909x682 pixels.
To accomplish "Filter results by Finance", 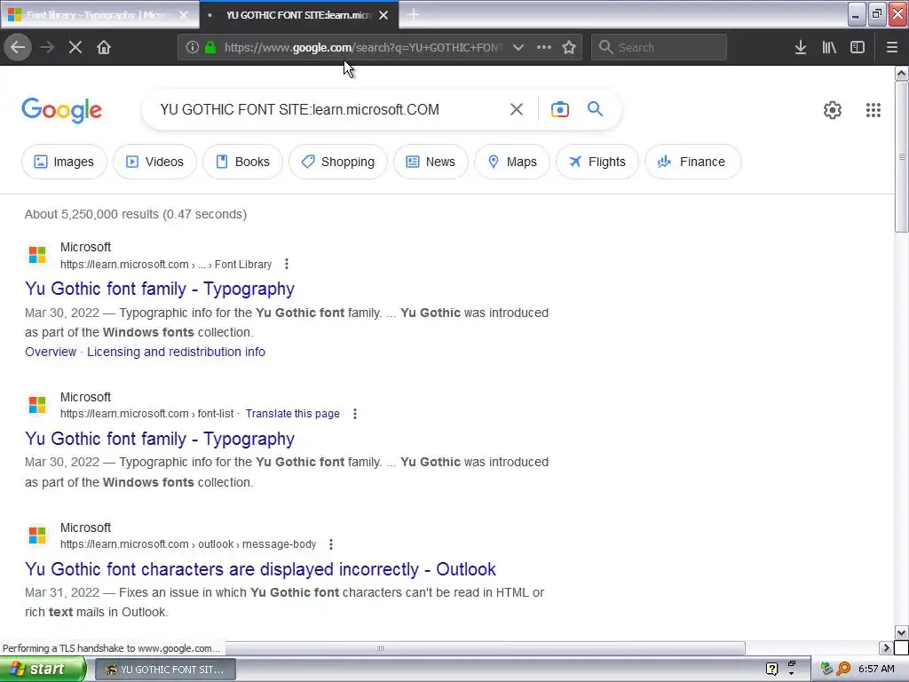I will pyautogui.click(x=692, y=162).
